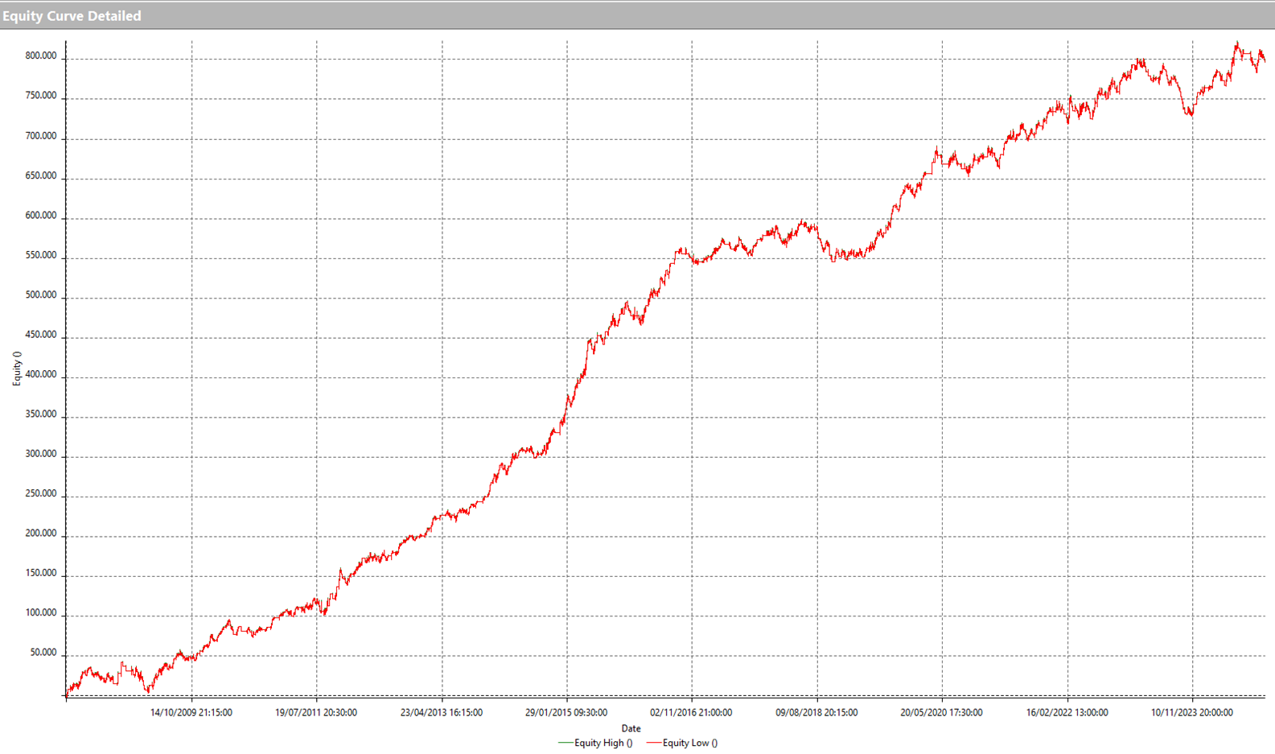
Task: Select the 23/04/2013 16:15:00 date label
Action: pyautogui.click(x=442, y=712)
